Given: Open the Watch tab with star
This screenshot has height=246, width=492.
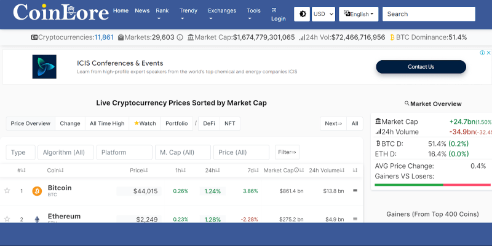Looking at the screenshot, I should pos(145,124).
